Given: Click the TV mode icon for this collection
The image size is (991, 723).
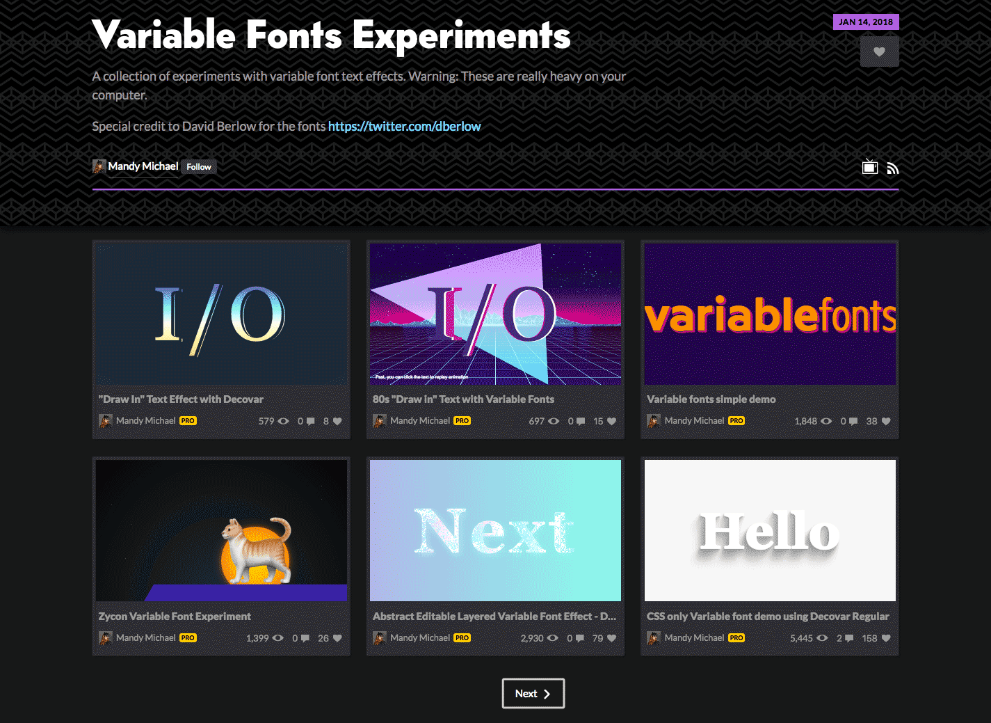Looking at the screenshot, I should point(869,168).
